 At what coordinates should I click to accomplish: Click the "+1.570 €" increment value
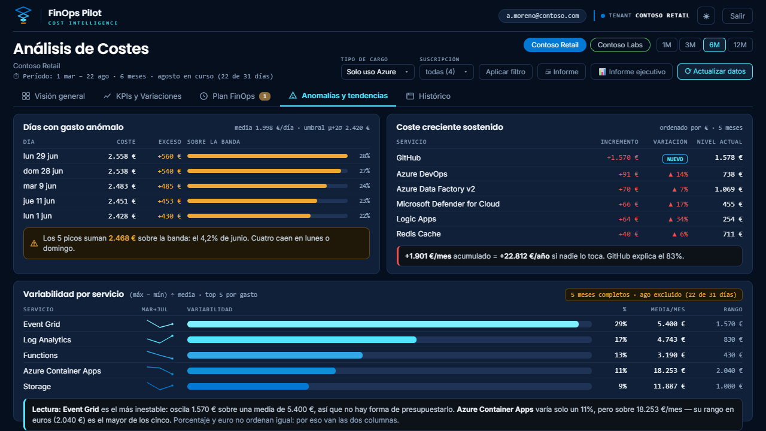click(x=622, y=158)
